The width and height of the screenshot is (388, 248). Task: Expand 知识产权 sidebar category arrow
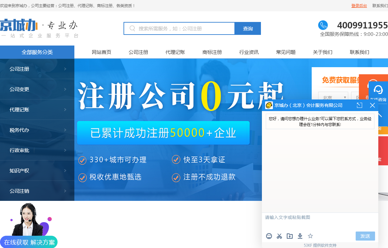[65, 170]
